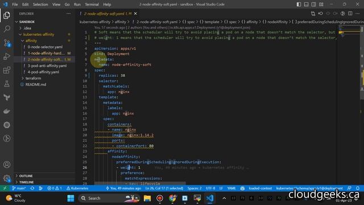Screen dimensions: 364x205
Task: Open the Terminal menu
Action: pos(92,5)
